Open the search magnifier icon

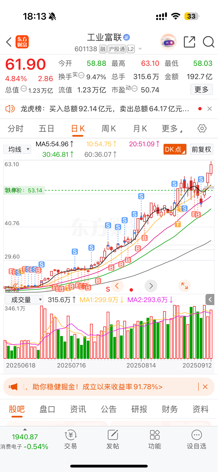pyautogui.click(x=208, y=42)
